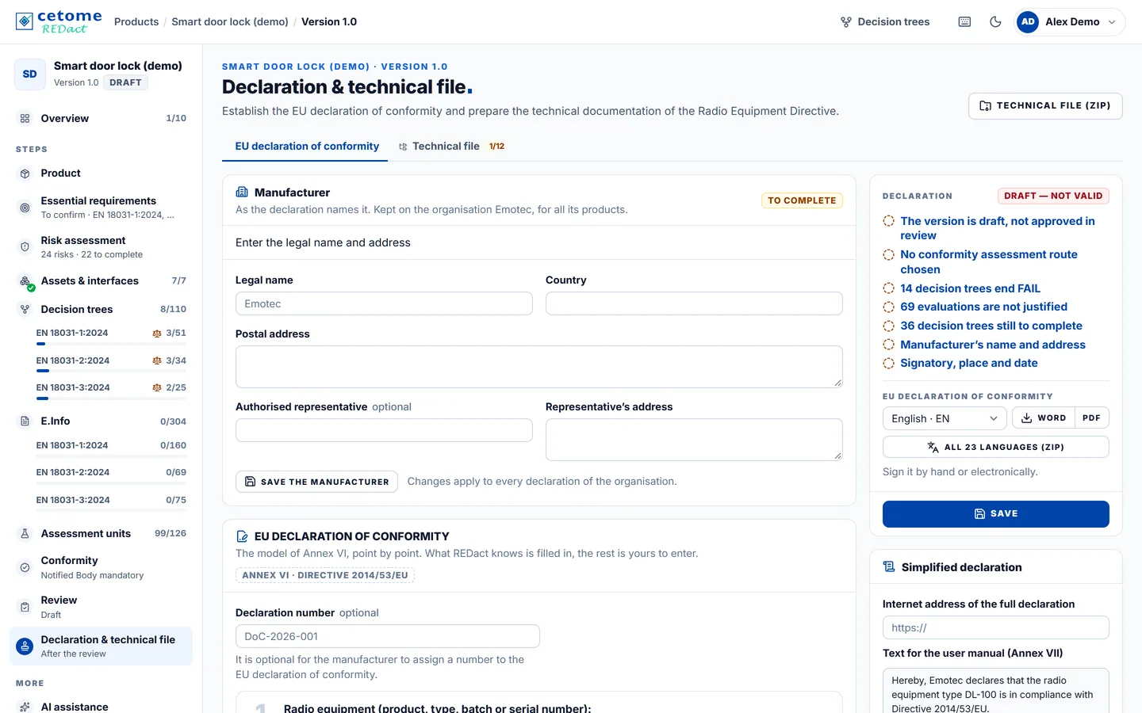Toggle dark mode moon icon
1142x713 pixels.
[x=996, y=22]
